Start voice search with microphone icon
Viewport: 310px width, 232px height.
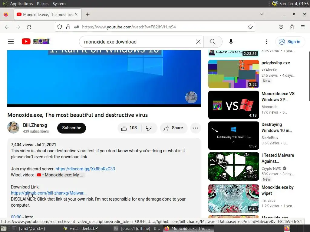(x=231, y=42)
